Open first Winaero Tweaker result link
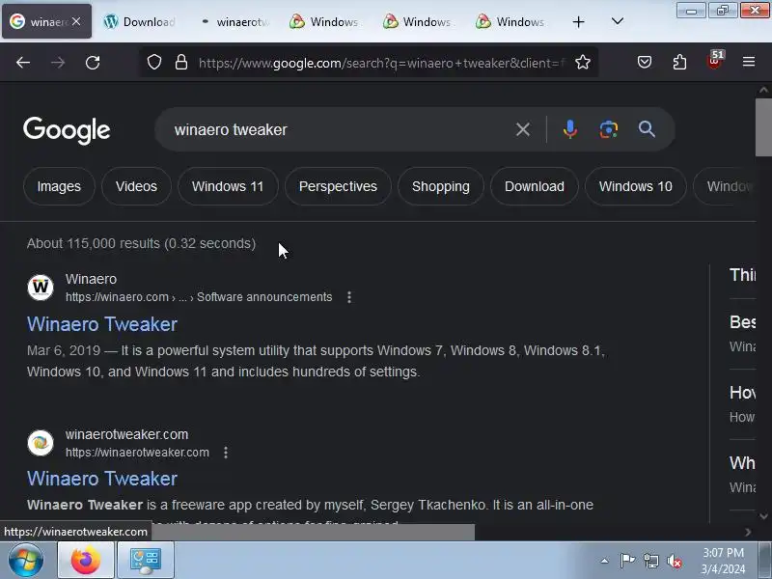The width and height of the screenshot is (772, 579). coord(102,324)
